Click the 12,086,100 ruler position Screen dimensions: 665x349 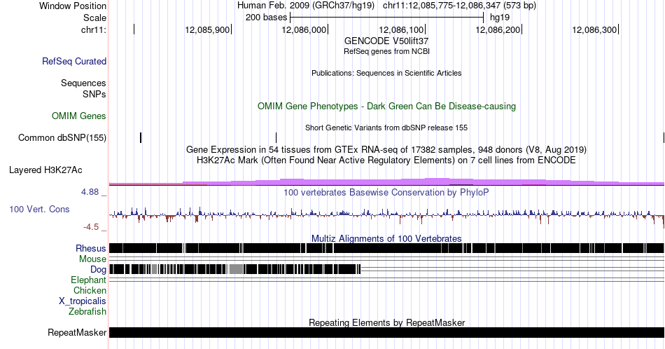[401, 29]
